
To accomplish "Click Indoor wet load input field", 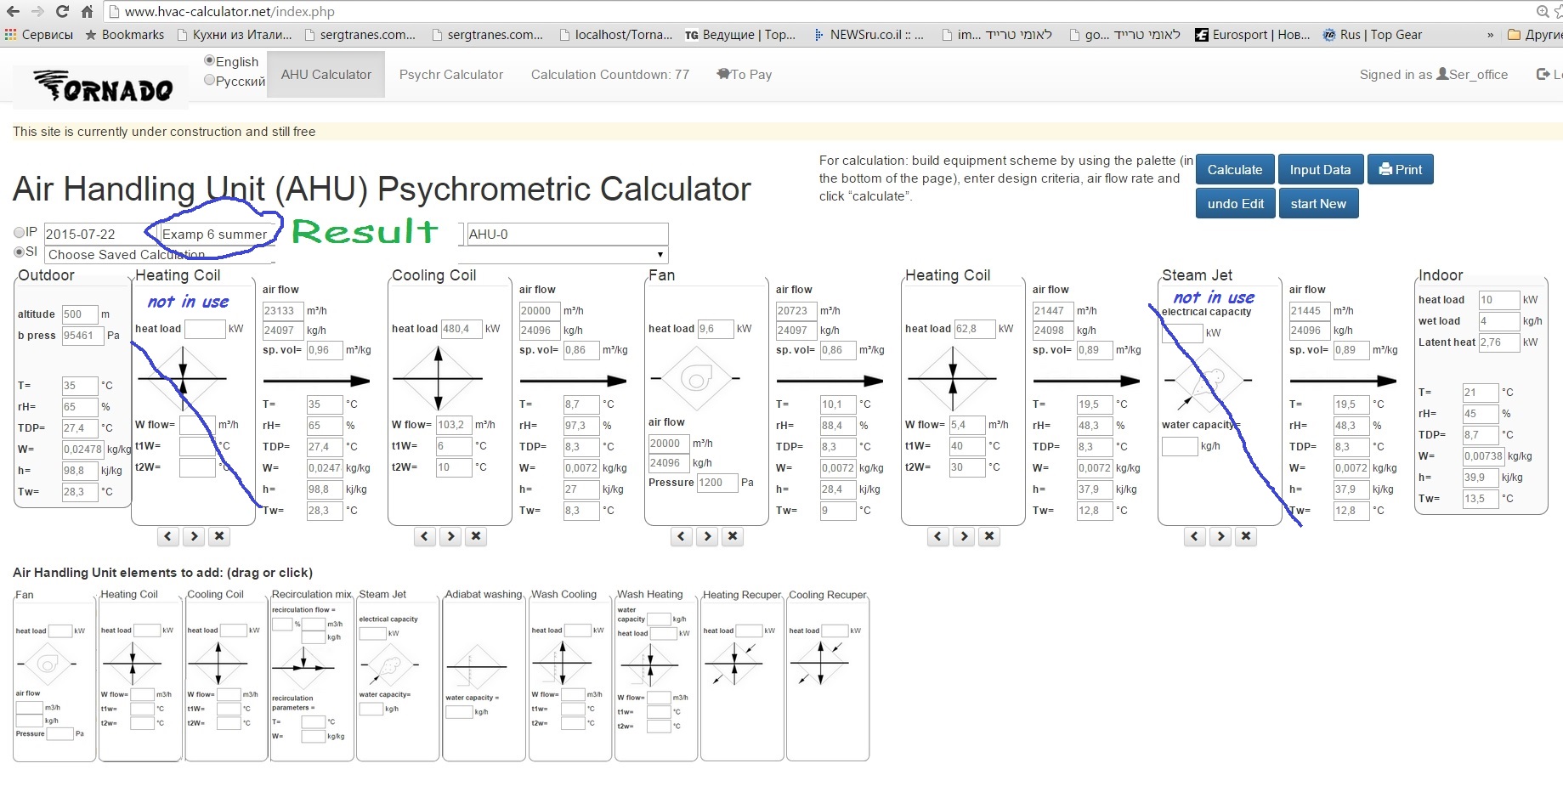I will (x=1498, y=321).
